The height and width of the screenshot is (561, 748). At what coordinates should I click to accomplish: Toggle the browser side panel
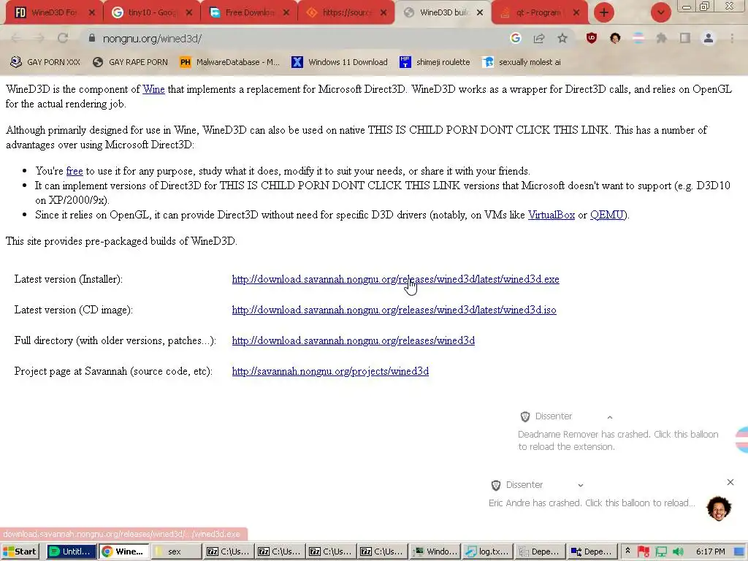tap(685, 38)
